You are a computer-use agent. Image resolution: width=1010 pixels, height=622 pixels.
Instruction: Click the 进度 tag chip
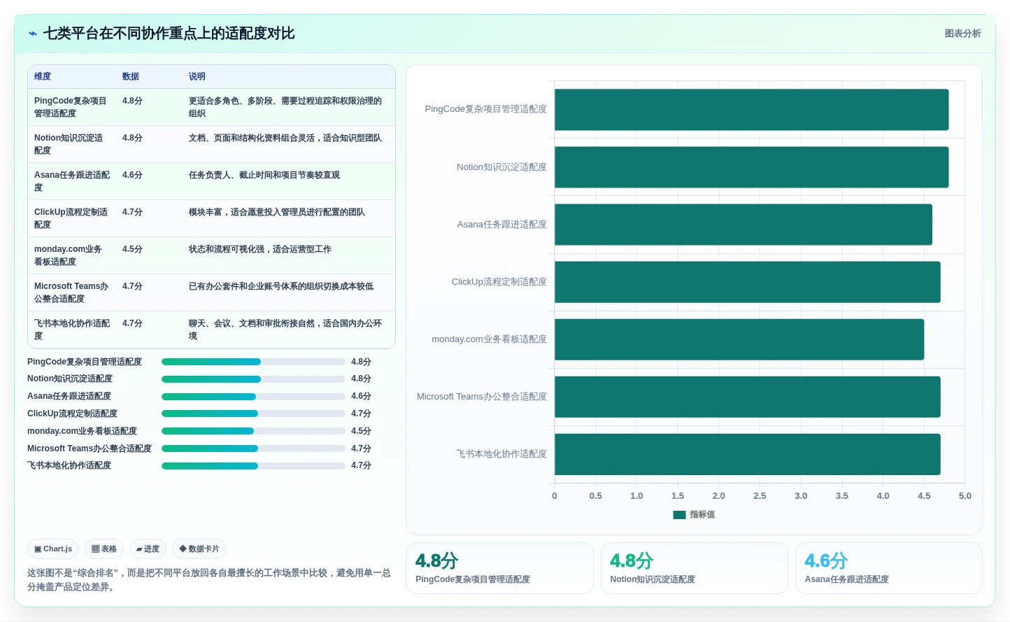click(x=148, y=549)
